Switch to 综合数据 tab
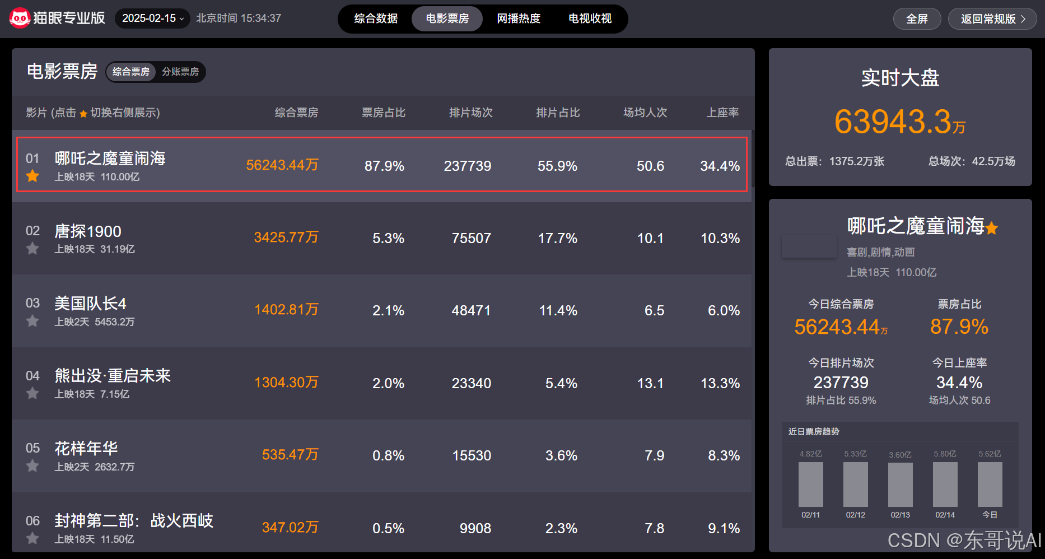The height and width of the screenshot is (559, 1045). tap(376, 18)
